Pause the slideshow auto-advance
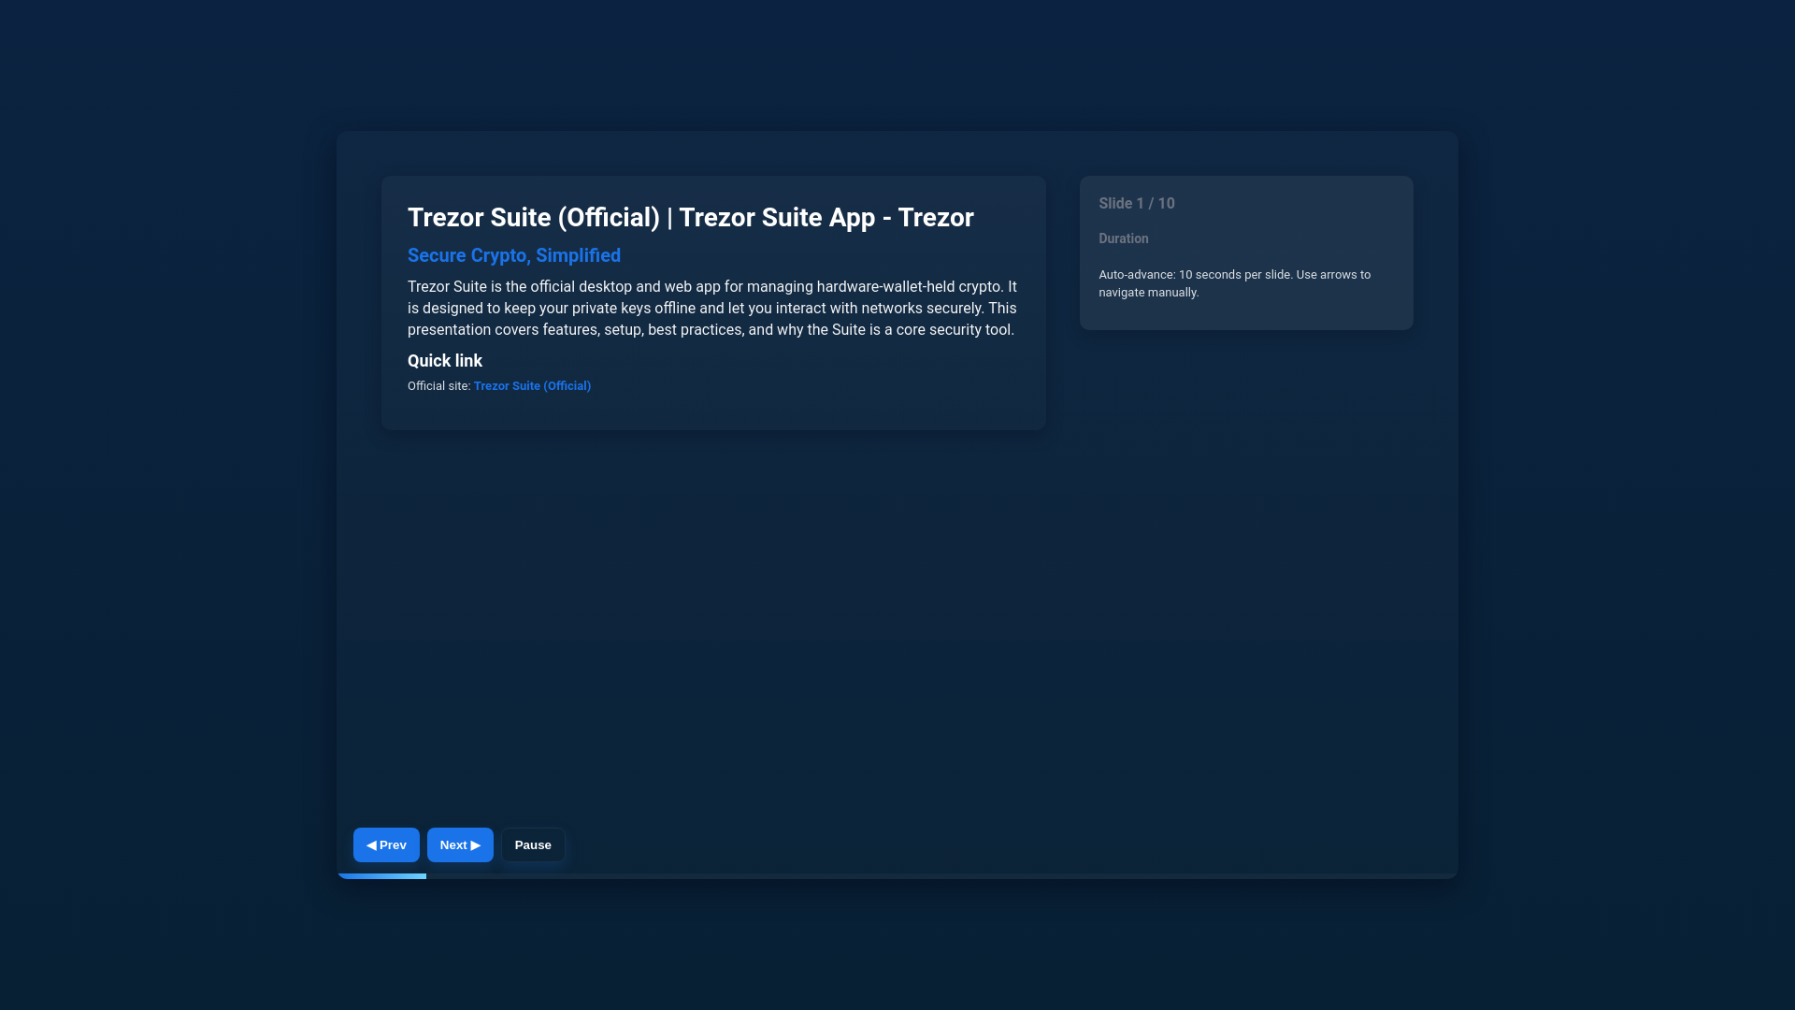 coord(533,844)
